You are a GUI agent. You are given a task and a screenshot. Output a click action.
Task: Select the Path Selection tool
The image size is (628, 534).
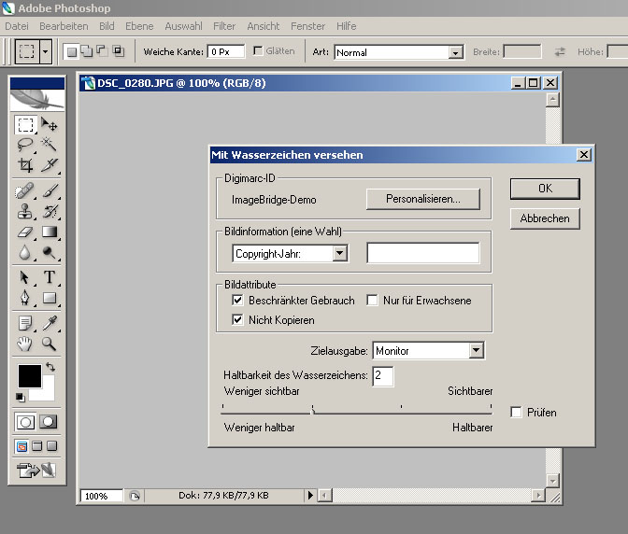click(x=25, y=277)
